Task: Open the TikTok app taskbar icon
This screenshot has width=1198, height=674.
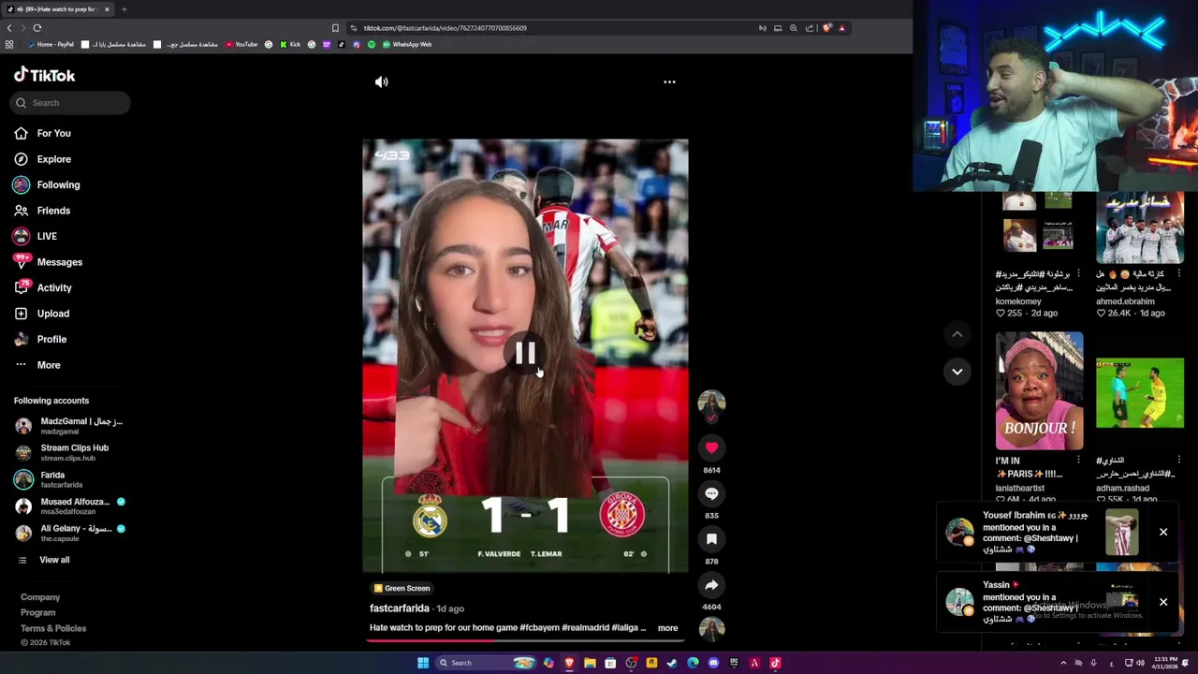Action: coord(775,663)
